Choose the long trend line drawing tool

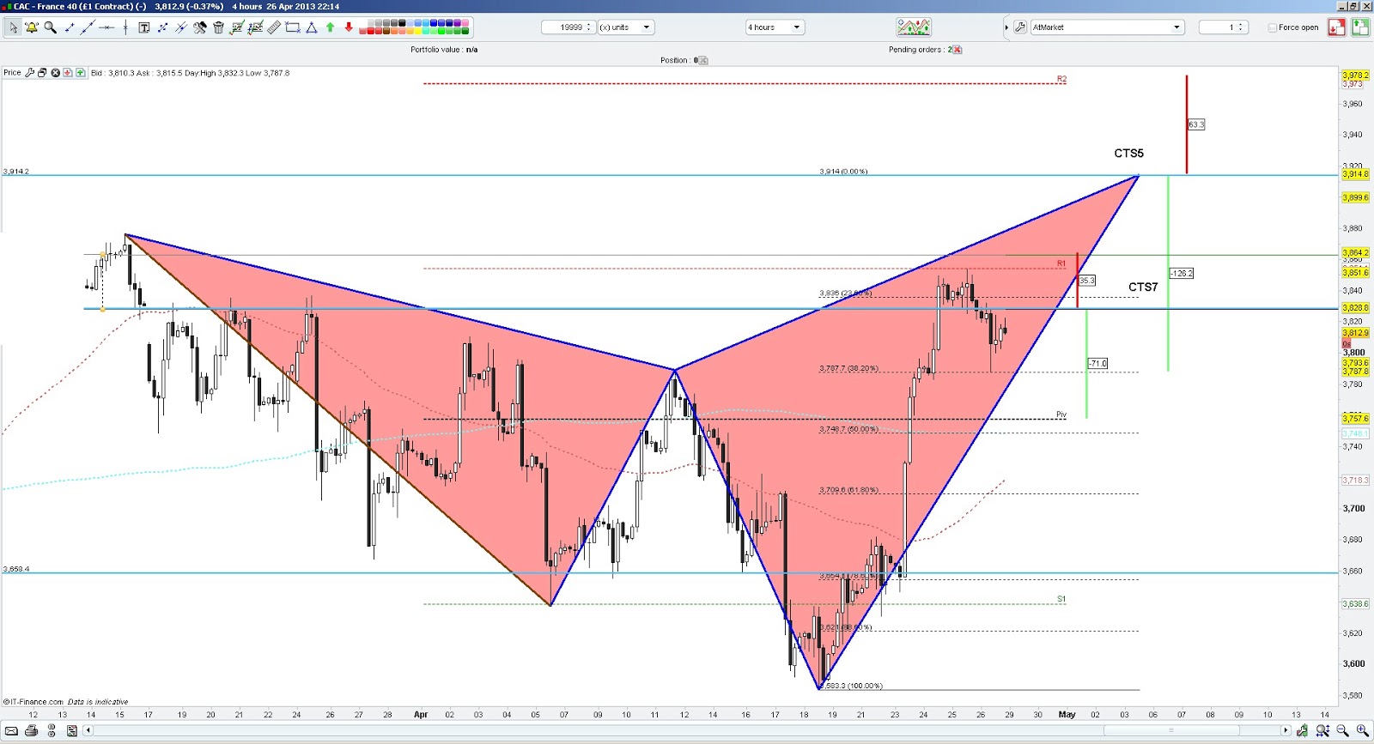[x=88, y=27]
